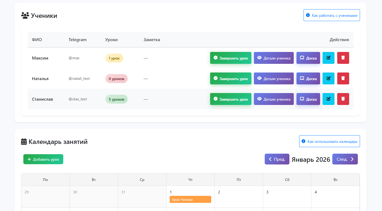Mark lesson complete for Станислав
The width and height of the screenshot is (382, 211).
(x=231, y=99)
